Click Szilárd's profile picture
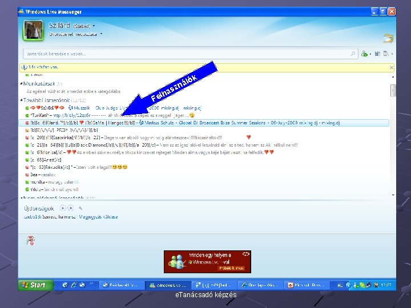Screen dimensions: 411x308 click(x=33, y=30)
